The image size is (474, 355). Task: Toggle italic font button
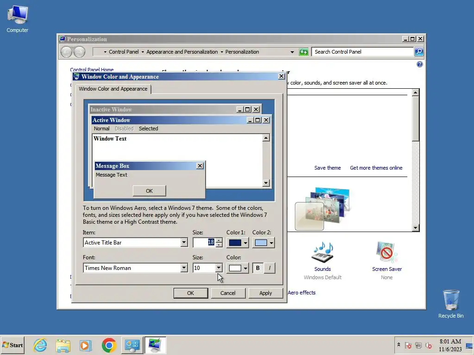point(270,268)
